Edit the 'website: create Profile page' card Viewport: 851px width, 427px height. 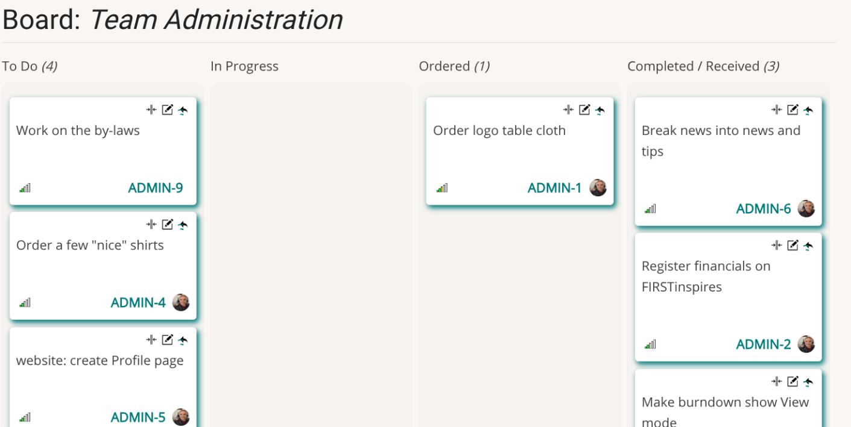pyautogui.click(x=167, y=340)
